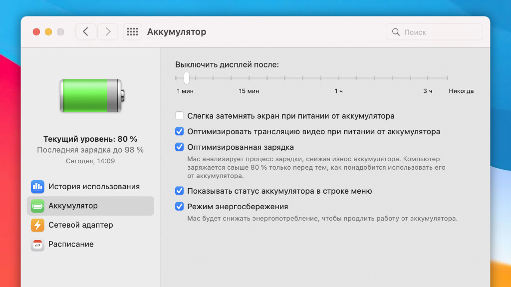Click the 3 ч slider label
Image resolution: width=511 pixels, height=287 pixels.
(x=428, y=91)
